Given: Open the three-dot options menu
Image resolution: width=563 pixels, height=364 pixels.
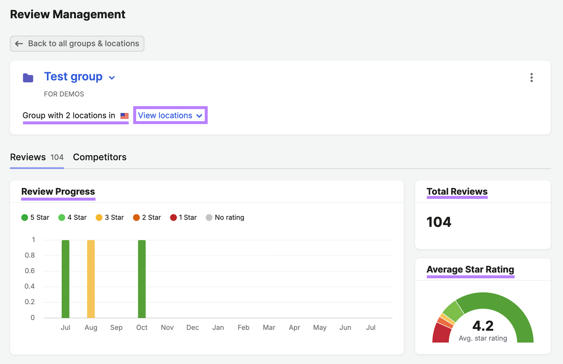Looking at the screenshot, I should (531, 78).
